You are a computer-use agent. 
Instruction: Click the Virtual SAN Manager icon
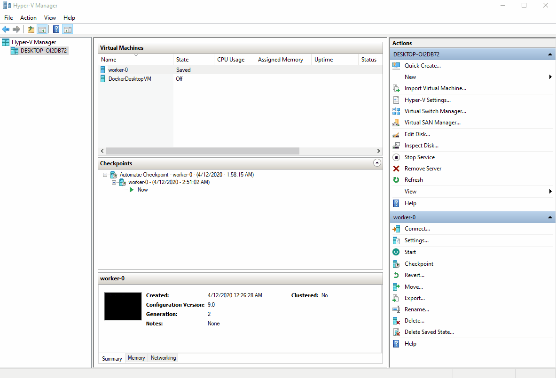[396, 123]
